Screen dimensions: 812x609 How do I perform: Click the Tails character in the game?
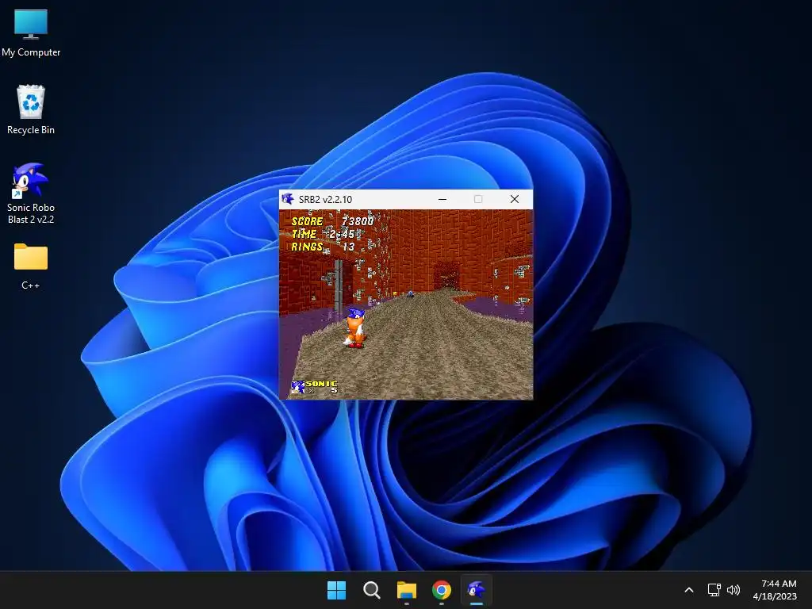pos(354,327)
